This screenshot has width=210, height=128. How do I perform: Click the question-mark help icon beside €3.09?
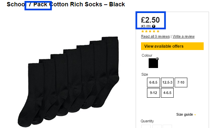[x=154, y=26]
